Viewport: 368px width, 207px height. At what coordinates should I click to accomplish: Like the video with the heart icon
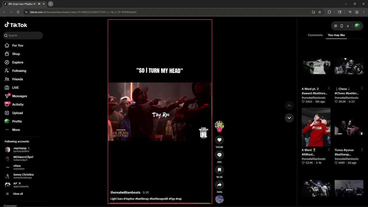[219, 140]
